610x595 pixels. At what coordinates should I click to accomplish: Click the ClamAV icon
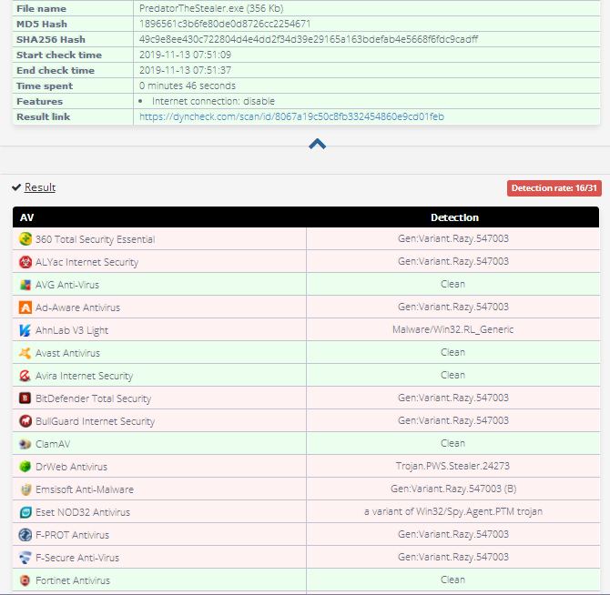point(25,444)
